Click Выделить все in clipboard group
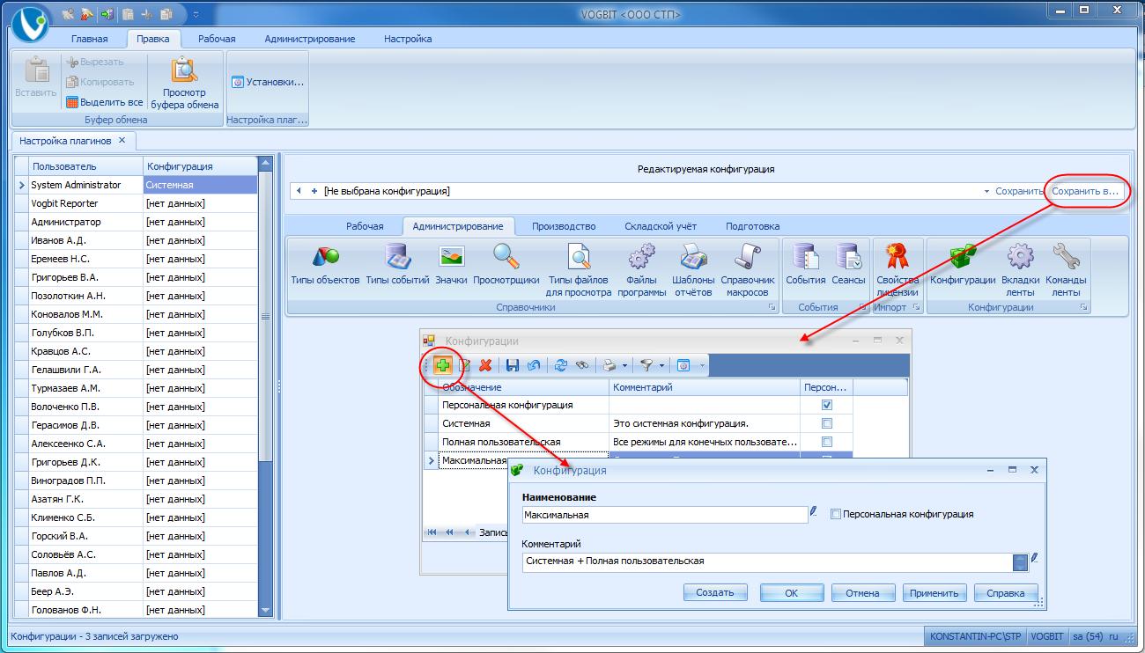This screenshot has height=653, width=1145. 105,102
